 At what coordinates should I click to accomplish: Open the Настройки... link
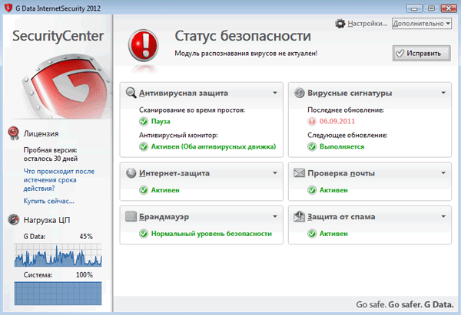[367, 24]
